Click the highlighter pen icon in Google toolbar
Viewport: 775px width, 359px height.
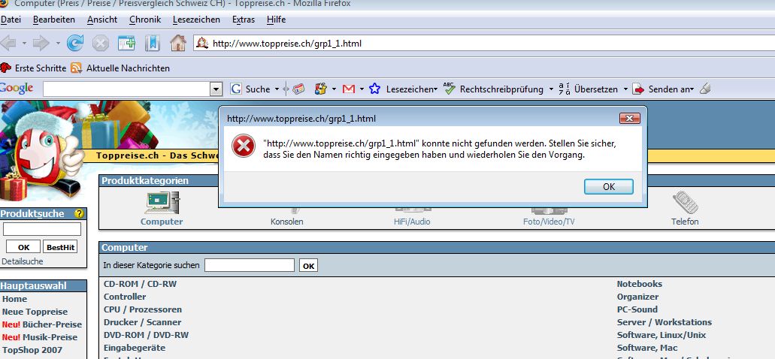point(704,89)
